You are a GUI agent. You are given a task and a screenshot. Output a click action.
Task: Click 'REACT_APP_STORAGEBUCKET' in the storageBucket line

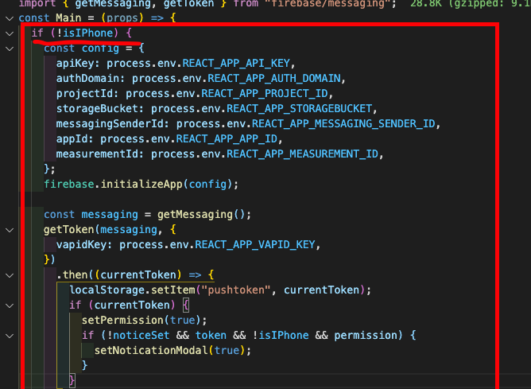coord(300,109)
